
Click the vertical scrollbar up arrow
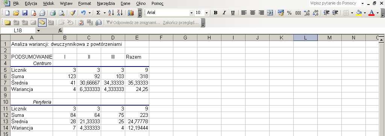[381, 39]
